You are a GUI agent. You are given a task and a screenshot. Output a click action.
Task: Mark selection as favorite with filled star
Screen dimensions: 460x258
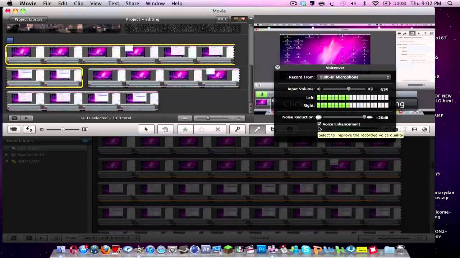coord(185,129)
